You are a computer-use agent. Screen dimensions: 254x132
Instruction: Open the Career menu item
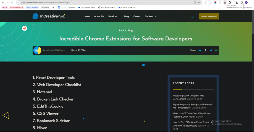tap(137, 16)
